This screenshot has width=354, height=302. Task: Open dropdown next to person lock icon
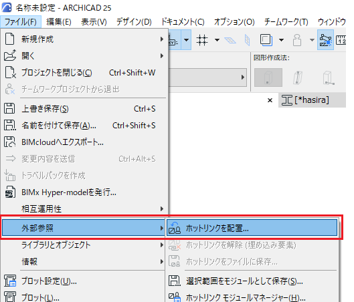click(x=312, y=40)
